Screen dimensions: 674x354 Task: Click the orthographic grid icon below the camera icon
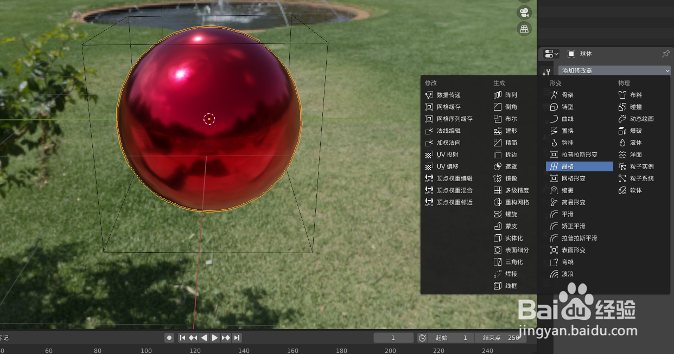tap(524, 29)
